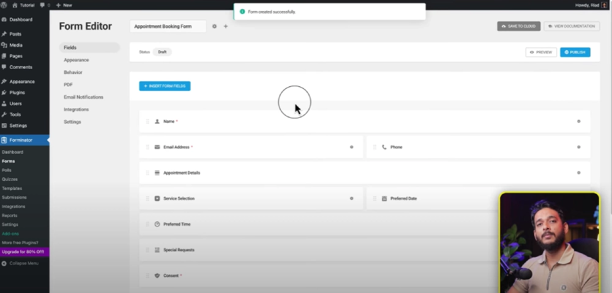This screenshot has width=612, height=293.
Task: Click the person icon in Name field
Action: coord(157,121)
